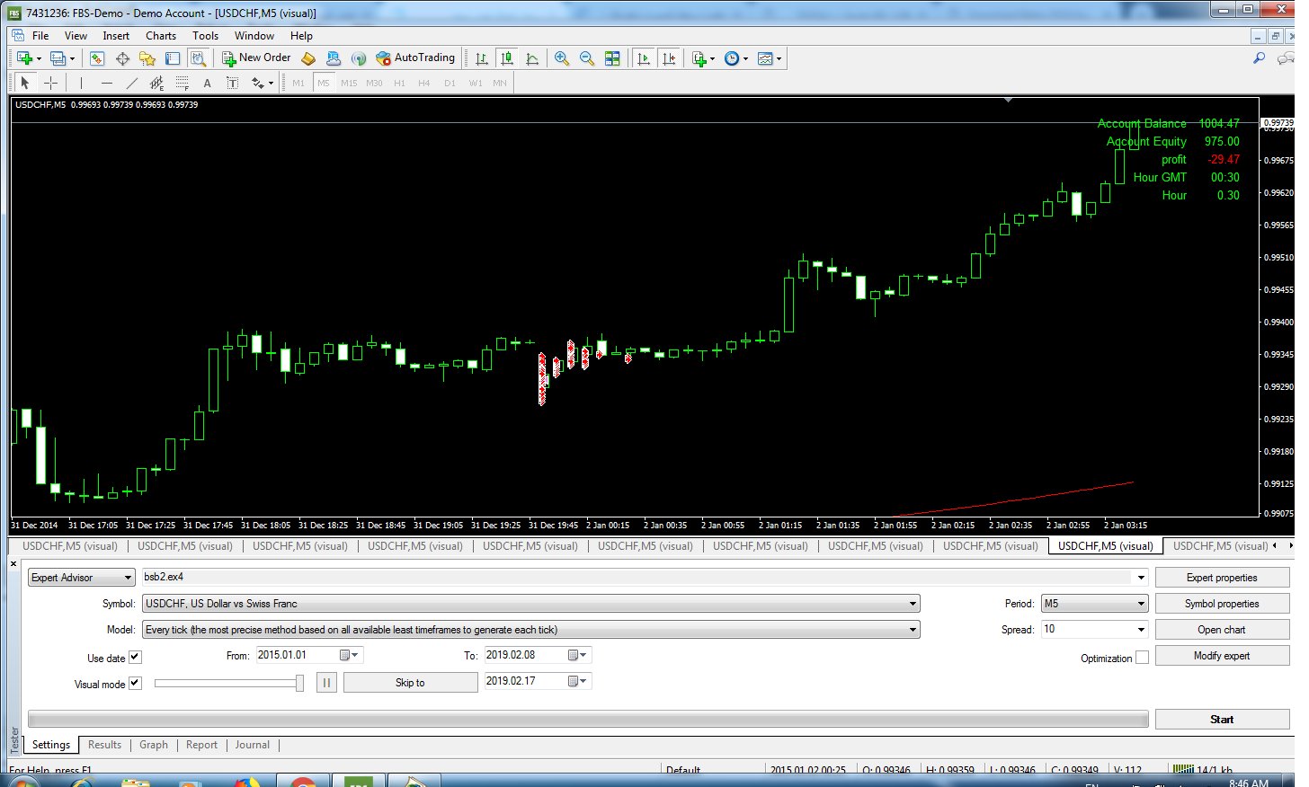Click the Expert properties button
Screen dimensions: 1309x787
pos(1221,578)
